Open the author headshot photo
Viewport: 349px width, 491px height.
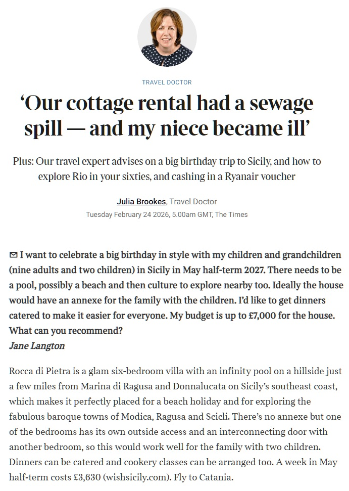tap(167, 37)
